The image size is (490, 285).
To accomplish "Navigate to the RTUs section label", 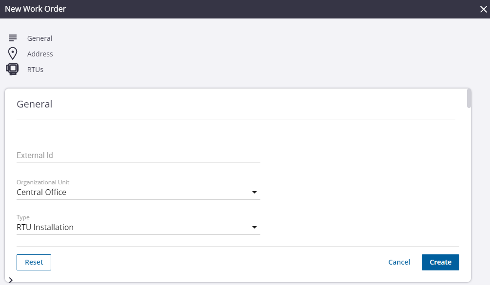I will [35, 70].
